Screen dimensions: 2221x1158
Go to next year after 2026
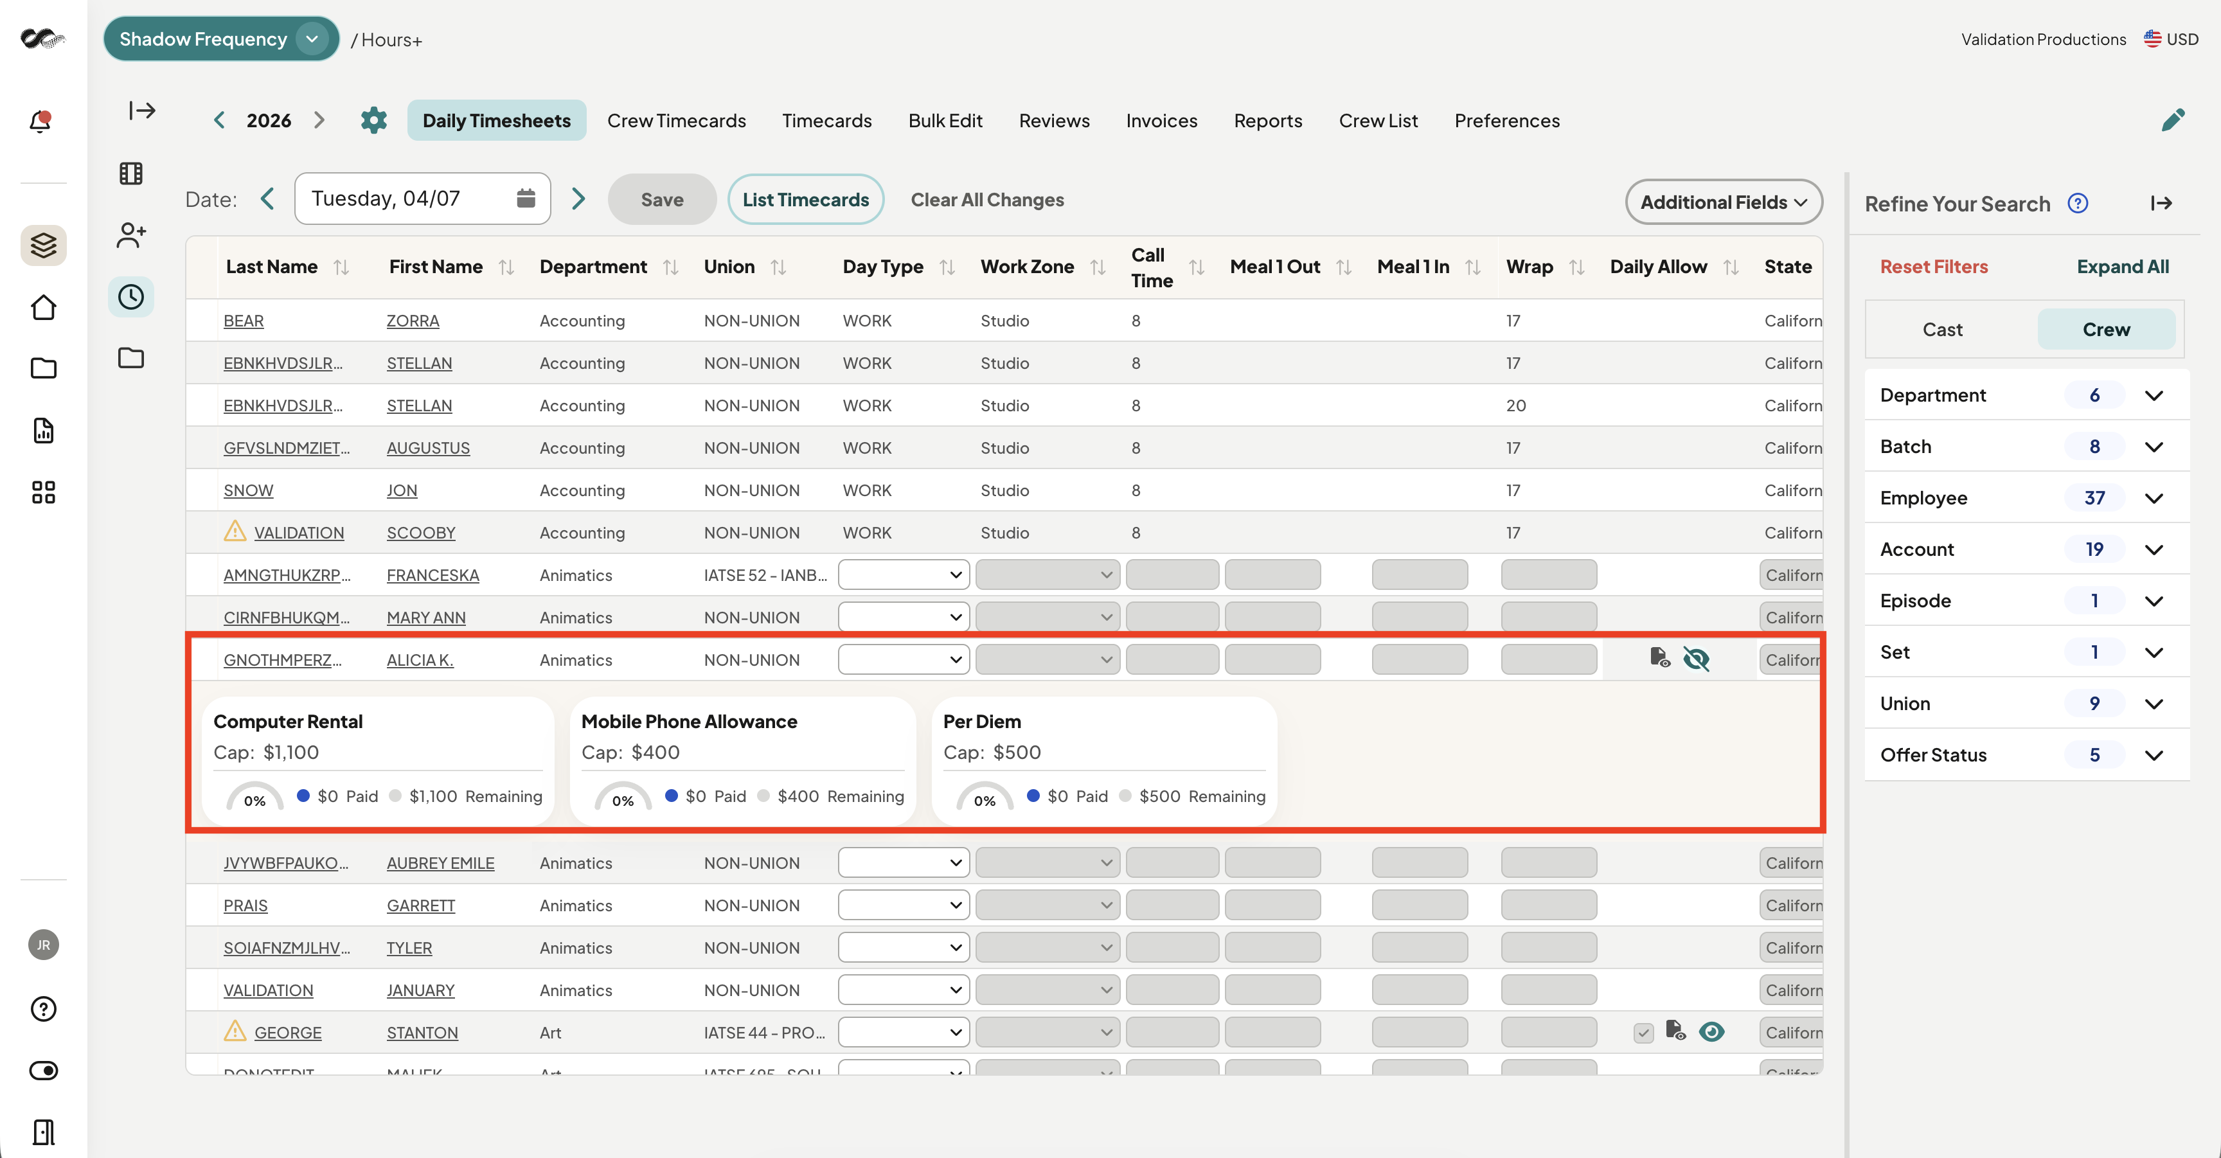pyautogui.click(x=319, y=120)
